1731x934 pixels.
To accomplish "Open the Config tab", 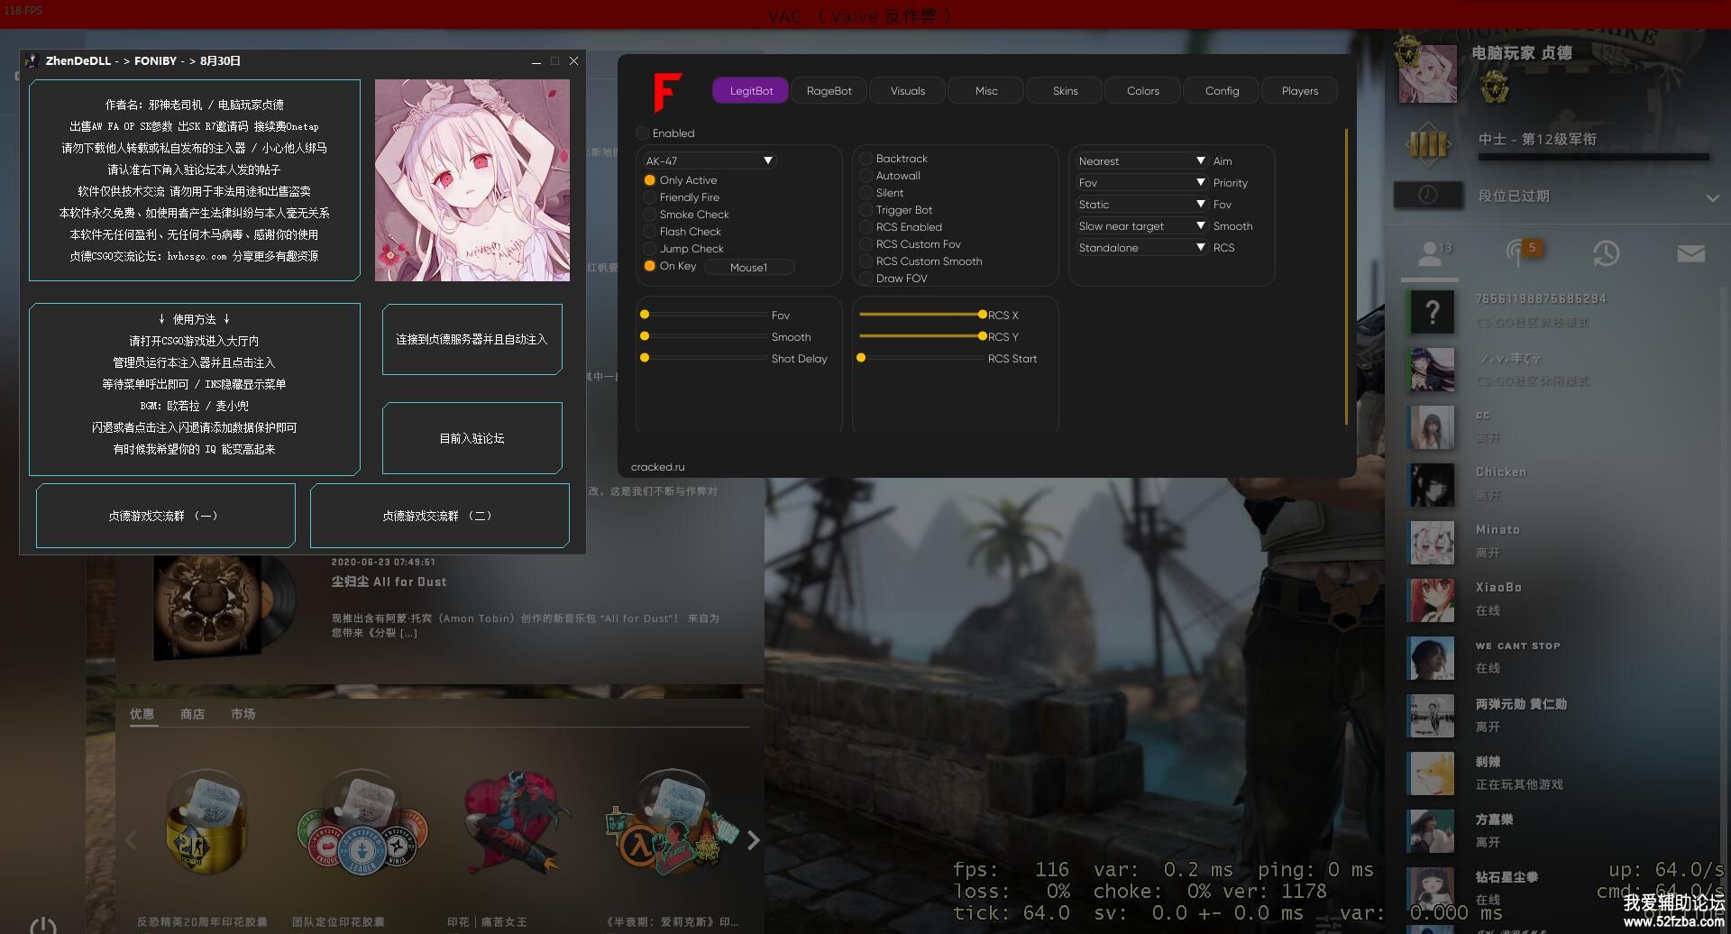I will click(1222, 90).
